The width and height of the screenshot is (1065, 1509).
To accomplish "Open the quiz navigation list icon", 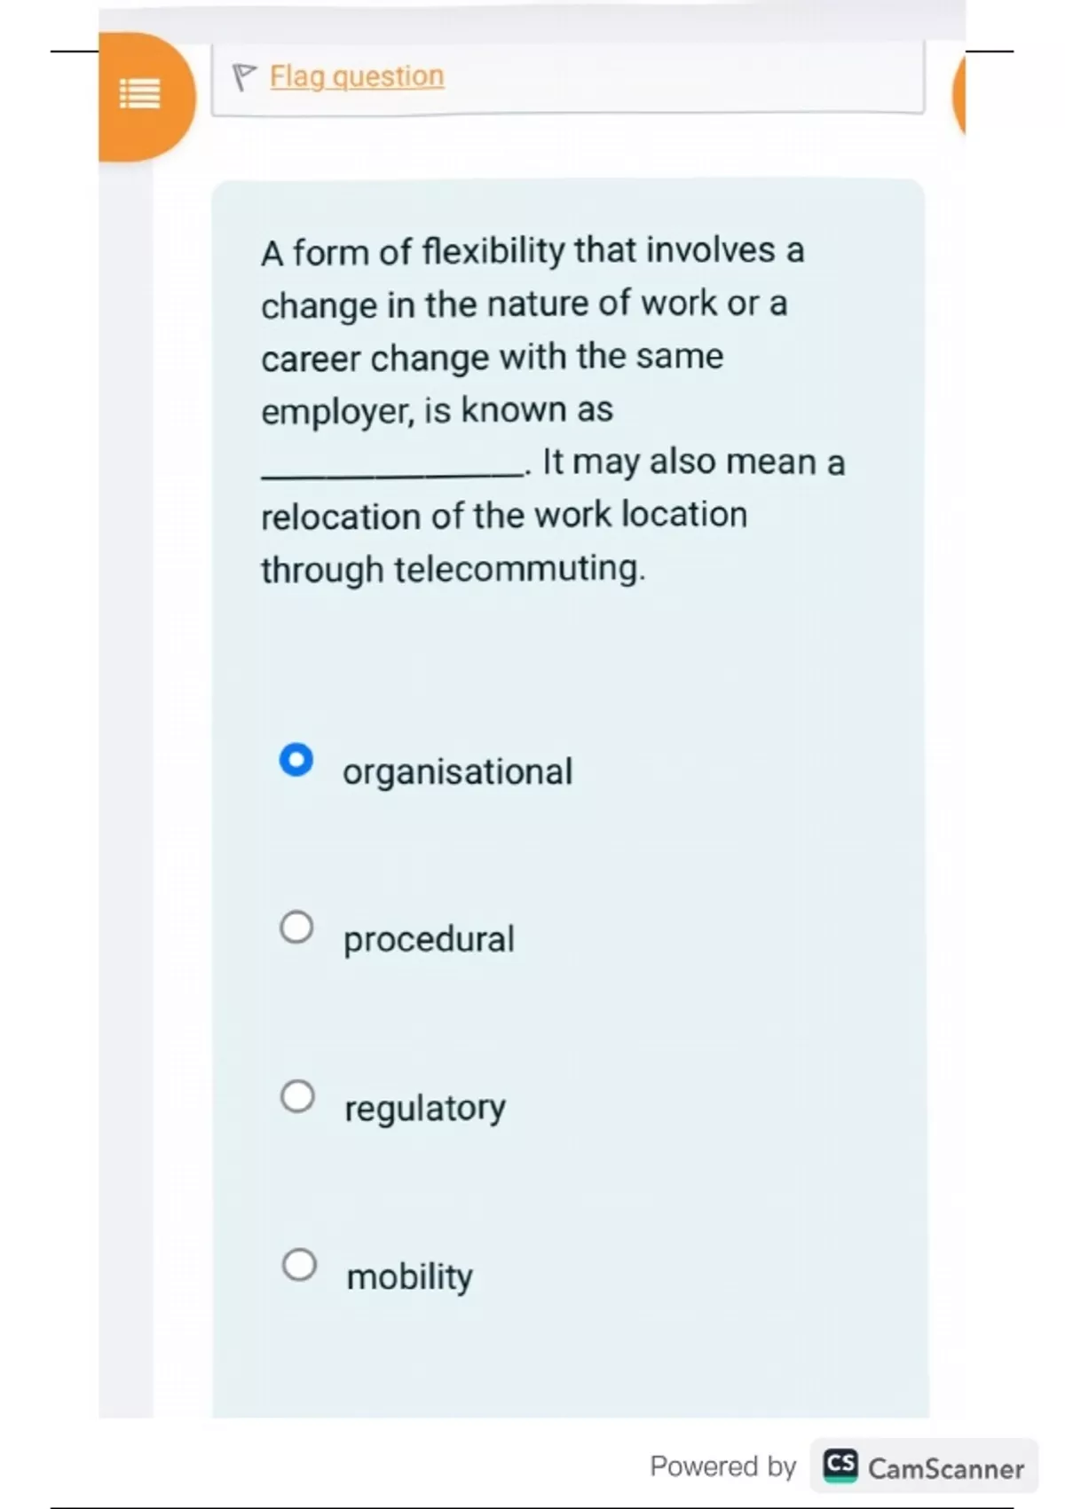I will [140, 93].
